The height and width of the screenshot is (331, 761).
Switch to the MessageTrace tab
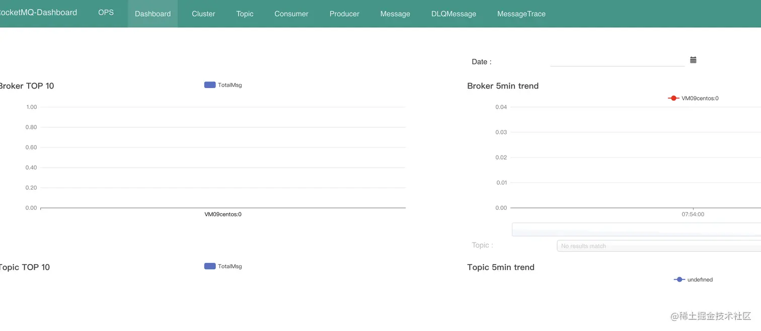521,14
